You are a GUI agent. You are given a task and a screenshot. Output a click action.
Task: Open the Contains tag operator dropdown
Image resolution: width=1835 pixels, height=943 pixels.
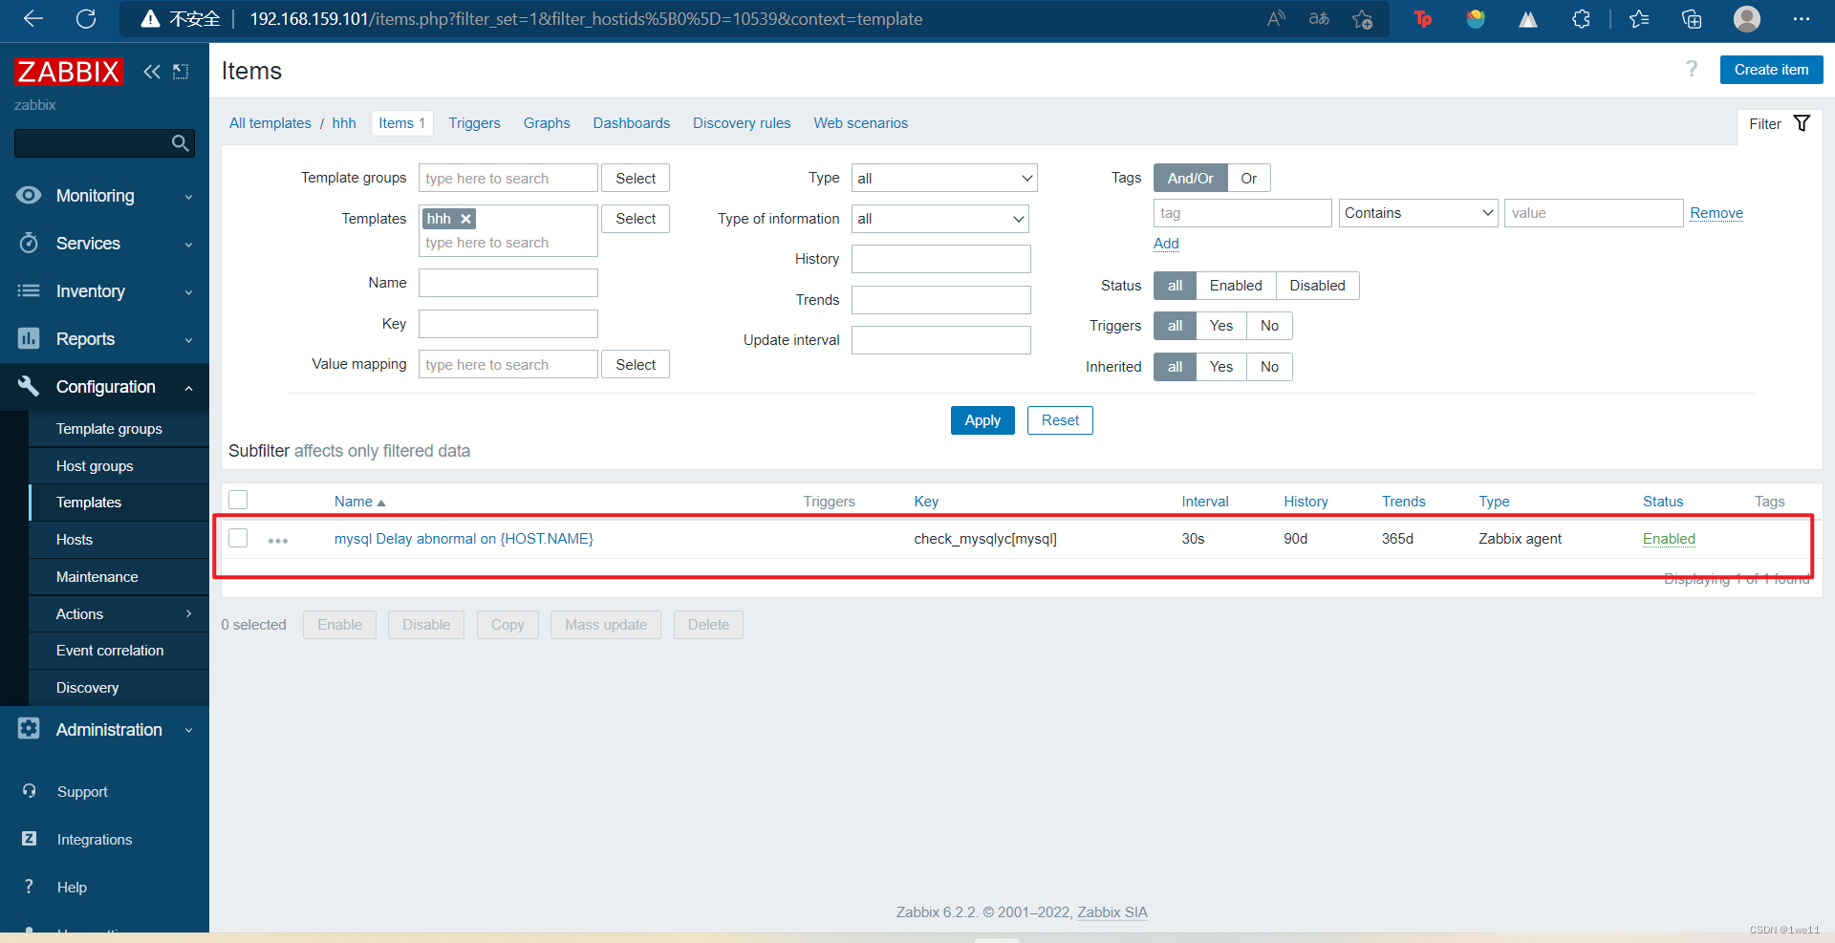pyautogui.click(x=1417, y=213)
